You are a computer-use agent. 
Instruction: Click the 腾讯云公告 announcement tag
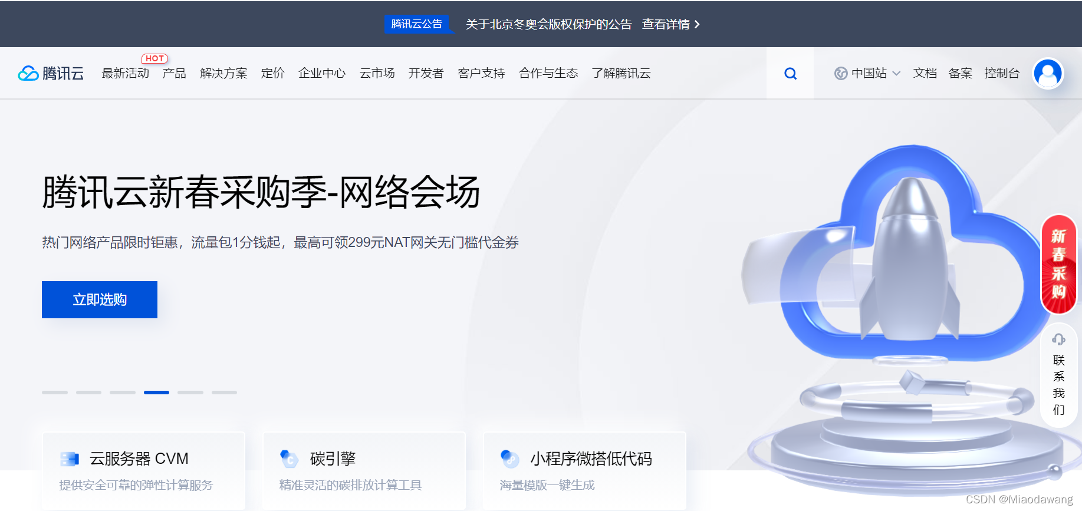click(x=417, y=24)
